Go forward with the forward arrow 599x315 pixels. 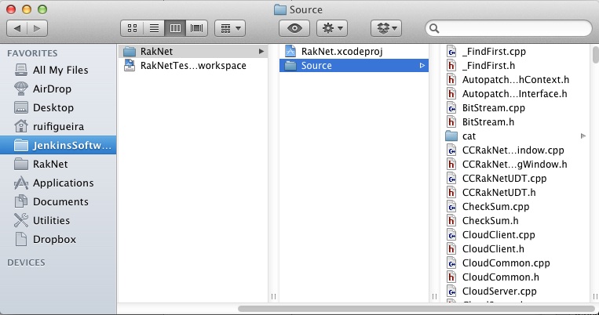click(x=37, y=27)
